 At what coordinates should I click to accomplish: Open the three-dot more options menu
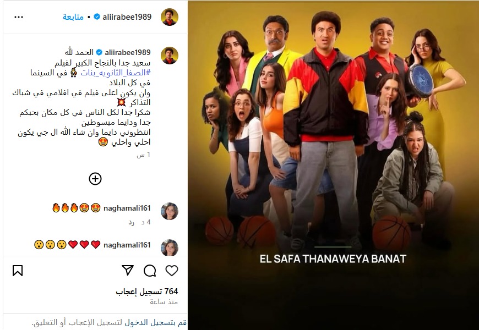click(19, 17)
